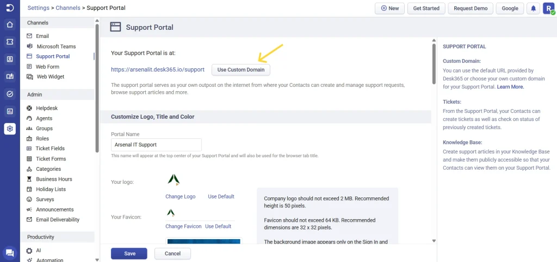Click the Custom Domain: heading in help panel
Screen dimensions: 557x262
tap(462, 61)
